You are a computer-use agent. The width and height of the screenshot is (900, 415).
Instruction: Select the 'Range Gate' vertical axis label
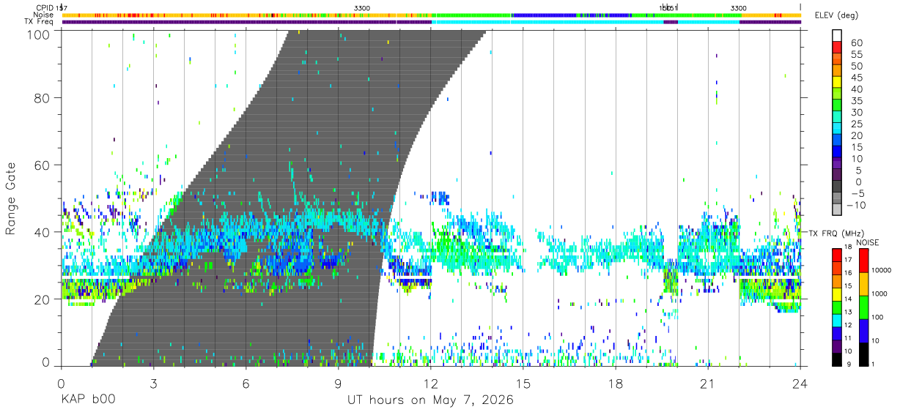pos(11,198)
